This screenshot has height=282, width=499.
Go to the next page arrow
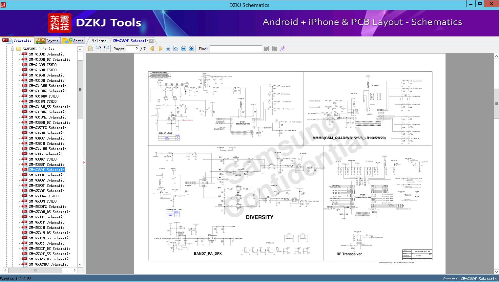tap(160, 49)
